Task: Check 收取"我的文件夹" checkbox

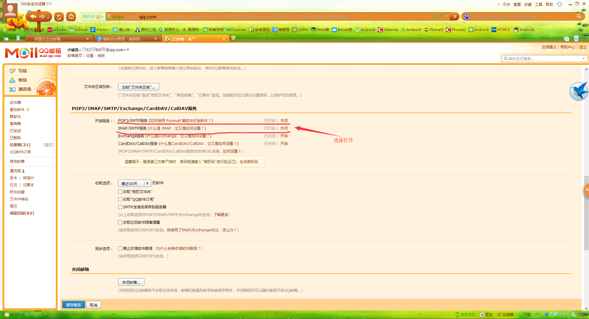Action: click(x=120, y=192)
